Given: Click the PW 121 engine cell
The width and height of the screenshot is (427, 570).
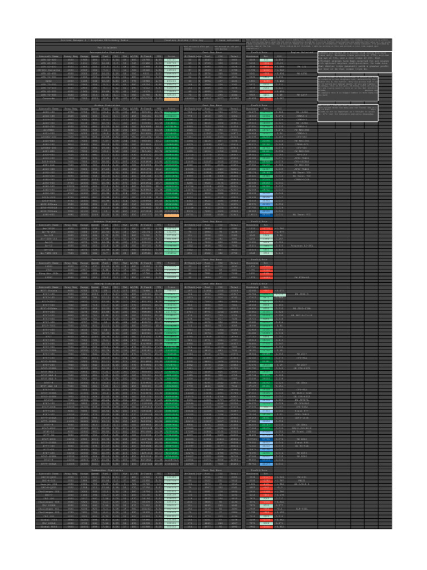Looking at the screenshot, I should [302, 67].
